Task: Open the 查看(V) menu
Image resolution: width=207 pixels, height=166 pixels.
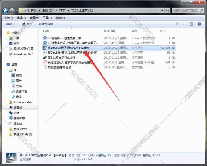Action: [x=34, y=18]
